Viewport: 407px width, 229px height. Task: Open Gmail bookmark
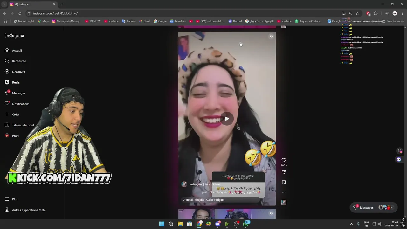145,21
